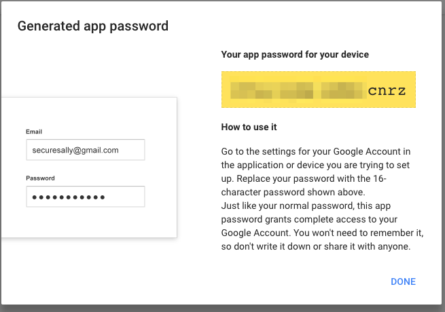Click the Email label above the field

(34, 132)
